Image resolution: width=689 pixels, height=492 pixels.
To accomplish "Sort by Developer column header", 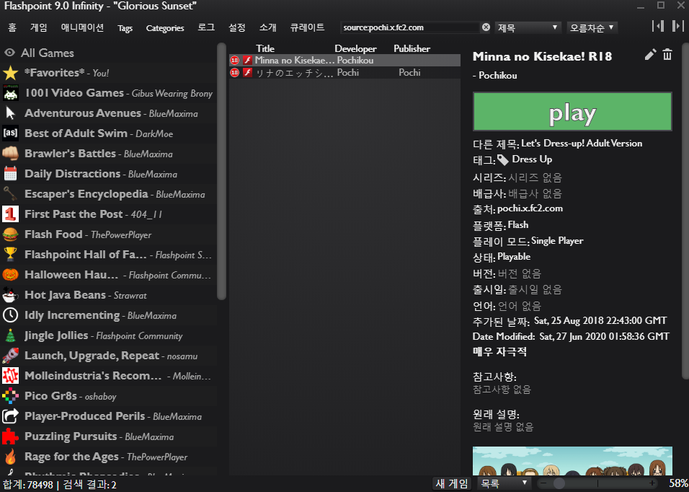I will tap(355, 48).
